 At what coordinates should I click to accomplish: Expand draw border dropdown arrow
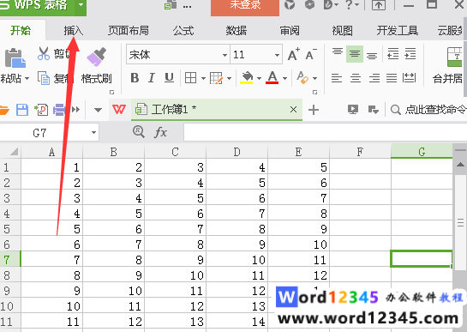point(229,79)
